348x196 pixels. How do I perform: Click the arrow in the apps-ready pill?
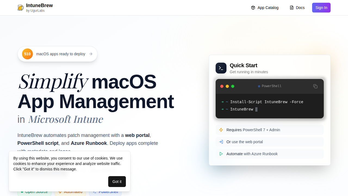(x=91, y=54)
